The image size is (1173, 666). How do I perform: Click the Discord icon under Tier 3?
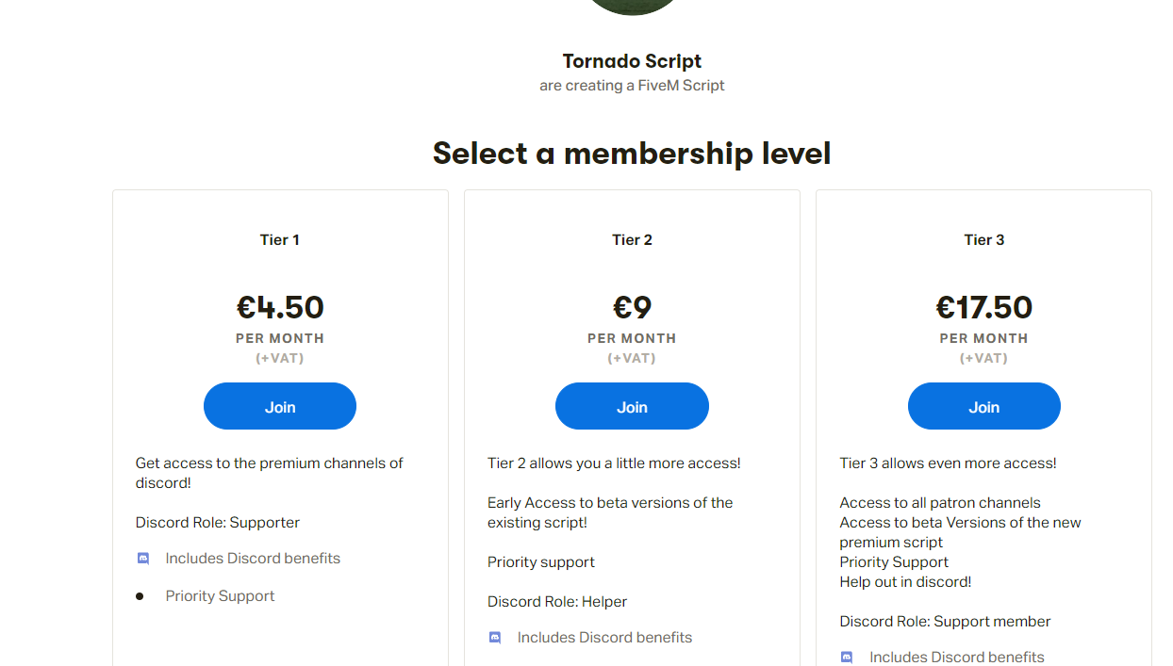847,658
